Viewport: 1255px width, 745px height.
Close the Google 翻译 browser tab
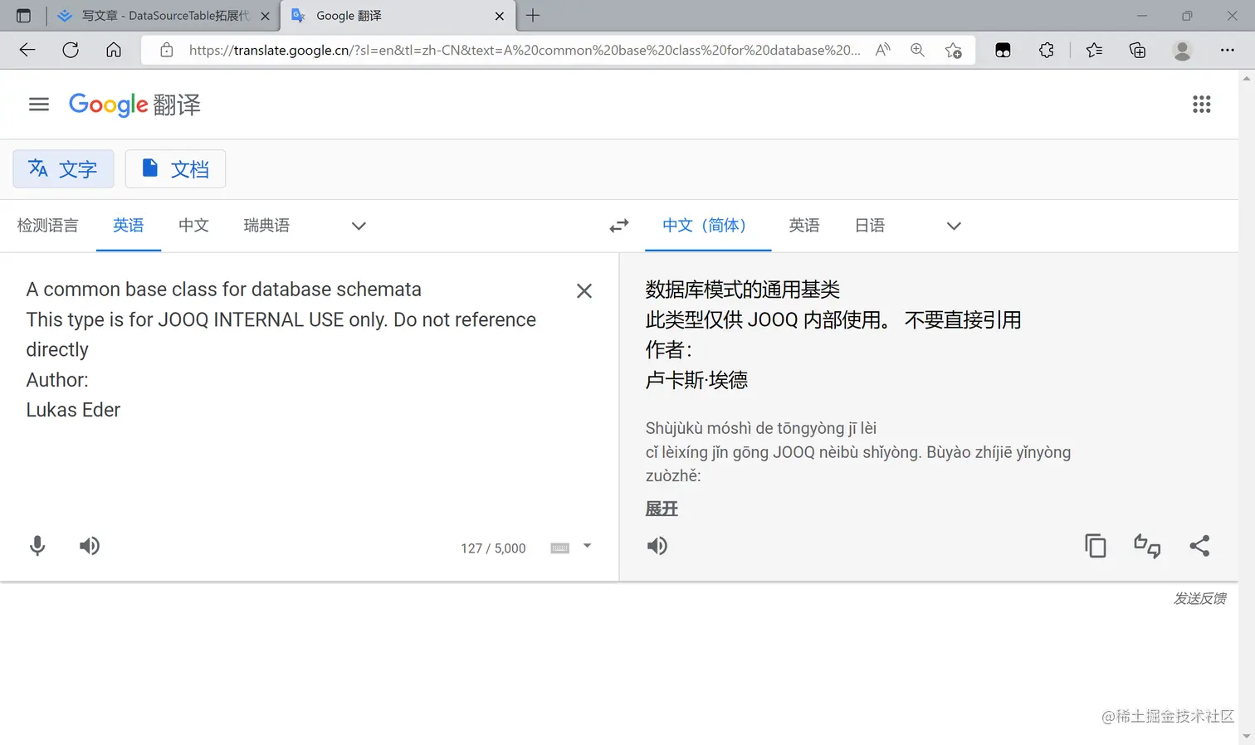coord(500,16)
